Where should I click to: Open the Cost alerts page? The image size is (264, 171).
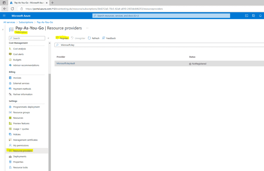tap(19, 54)
